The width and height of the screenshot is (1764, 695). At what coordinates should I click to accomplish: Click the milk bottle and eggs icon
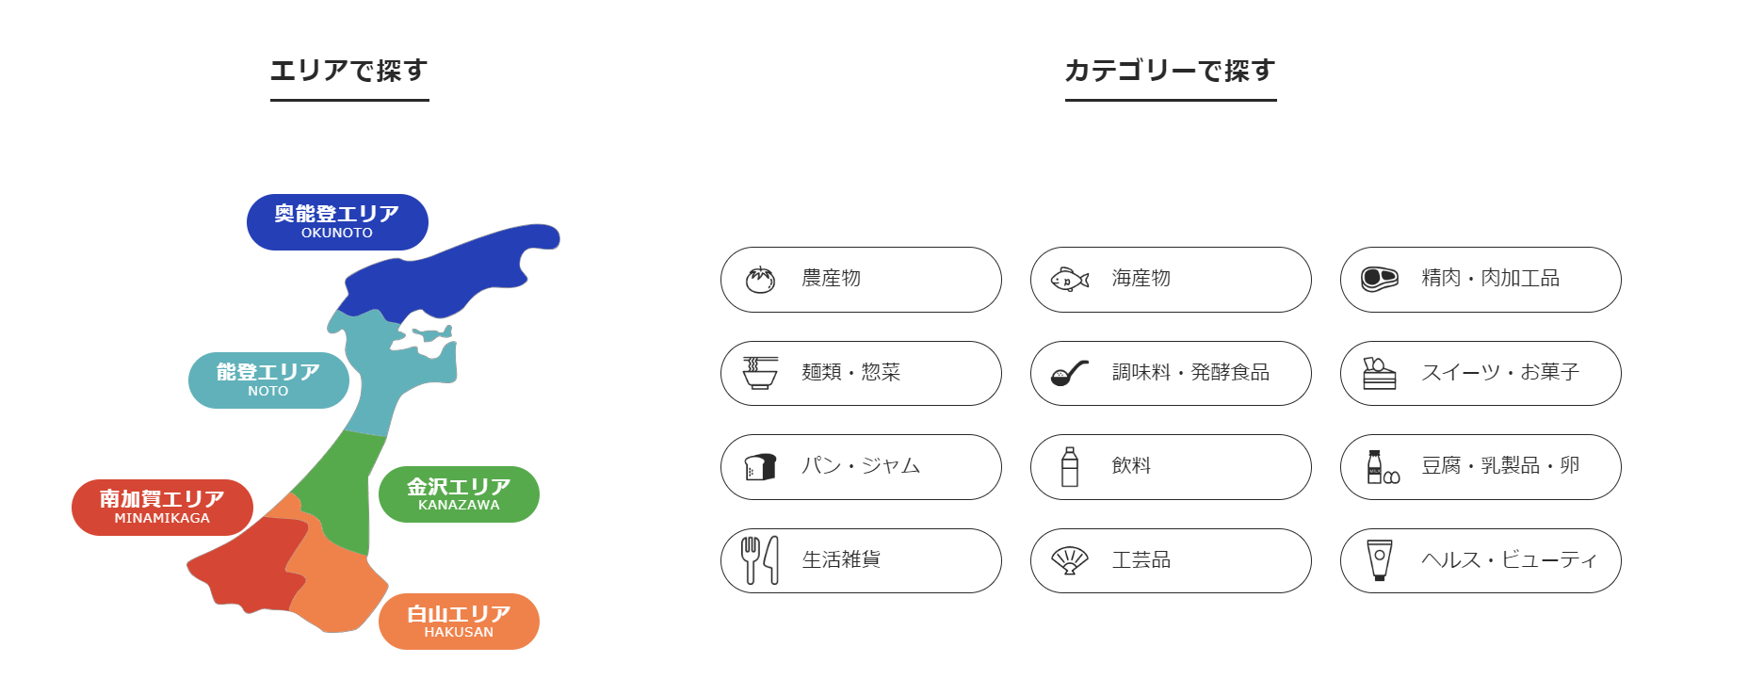[x=1382, y=467]
